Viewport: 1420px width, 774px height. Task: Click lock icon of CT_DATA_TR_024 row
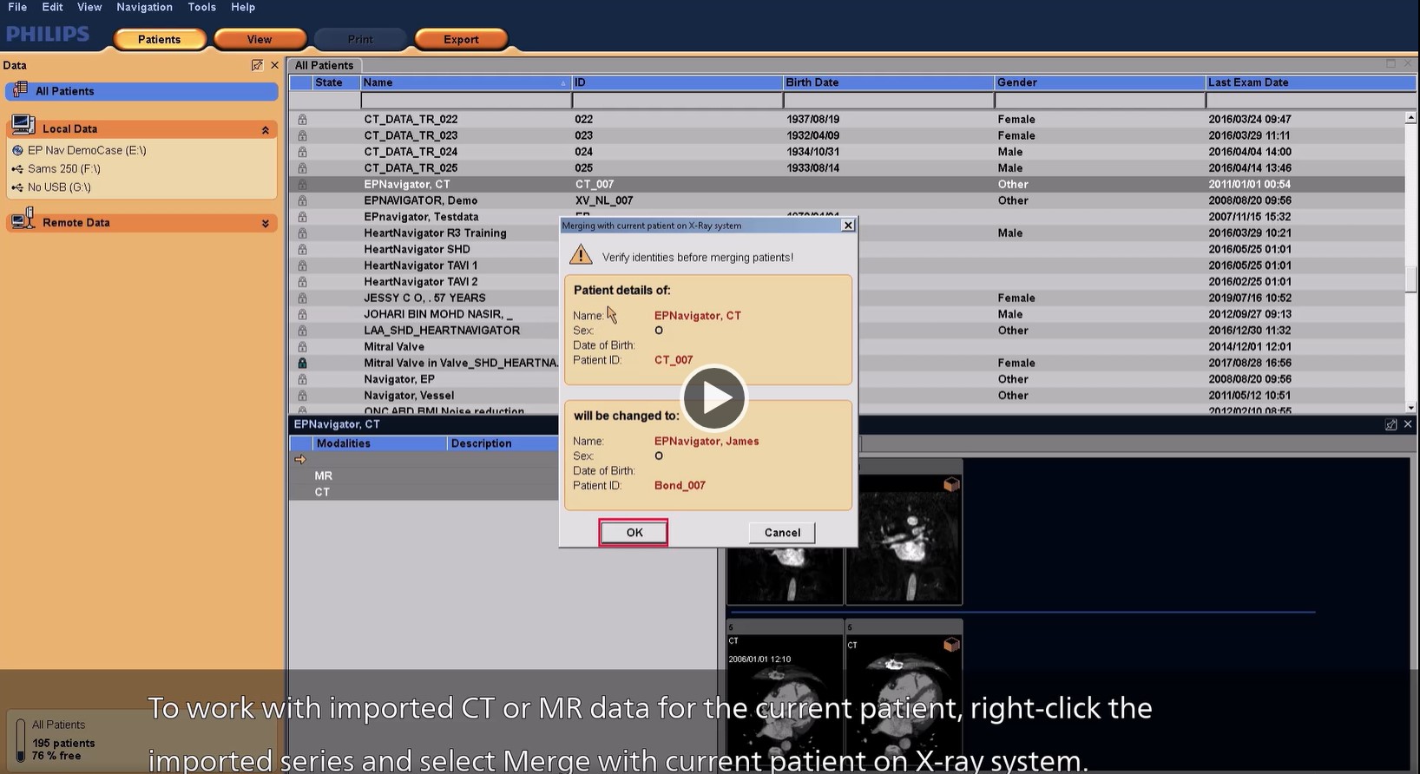(302, 152)
